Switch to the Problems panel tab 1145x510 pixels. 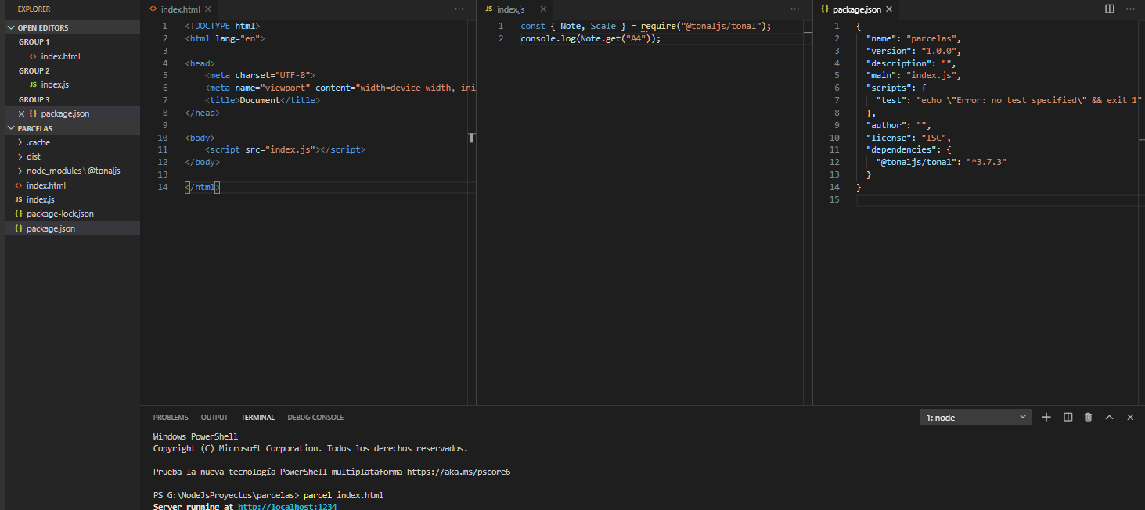point(171,418)
